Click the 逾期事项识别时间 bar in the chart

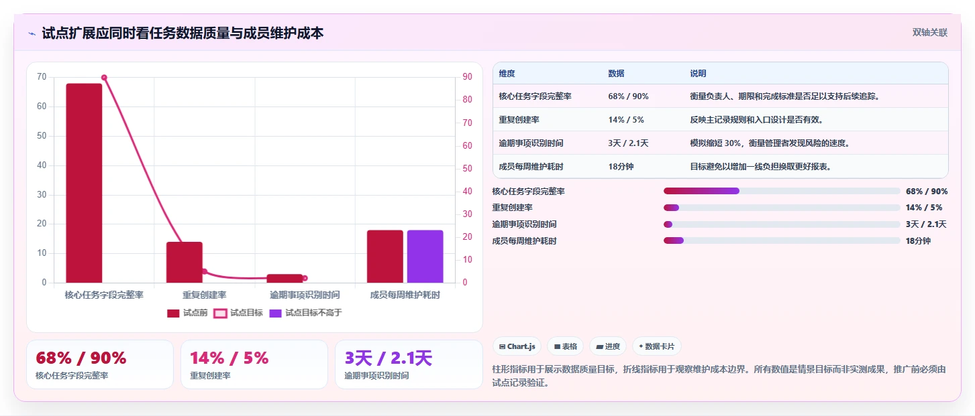coord(285,278)
